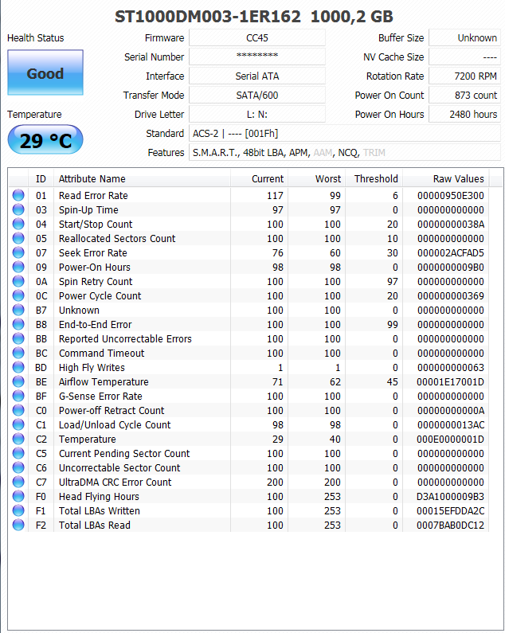Click the Features field with S.M.A.R.T.
This screenshot has width=505, height=633.
tap(345, 152)
